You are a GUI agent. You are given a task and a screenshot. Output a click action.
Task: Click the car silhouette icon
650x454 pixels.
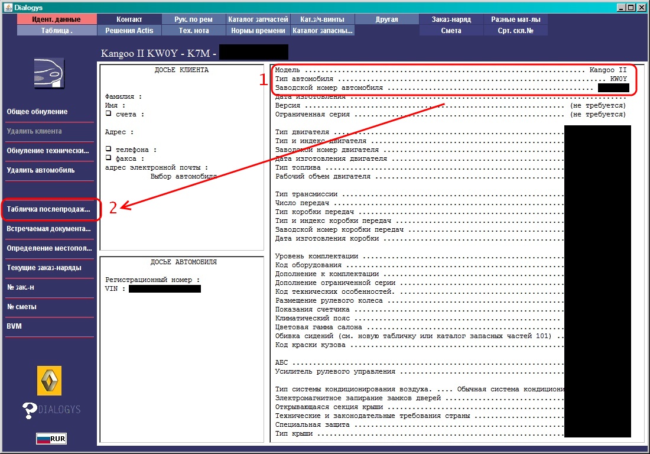pos(49,73)
